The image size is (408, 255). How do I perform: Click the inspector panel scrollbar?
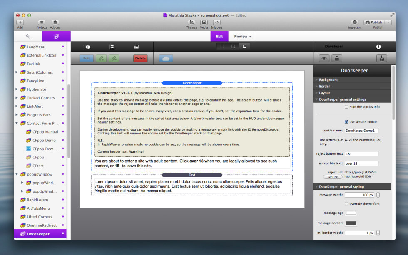pos(393,93)
